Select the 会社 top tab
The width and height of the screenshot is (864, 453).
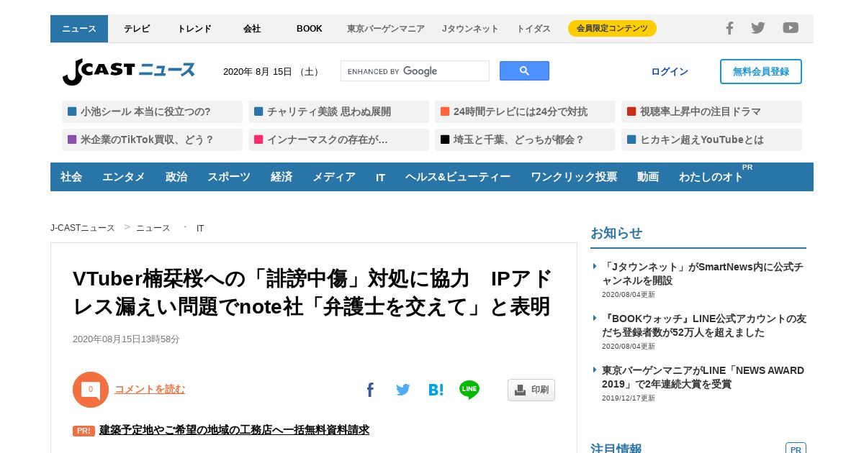252,29
